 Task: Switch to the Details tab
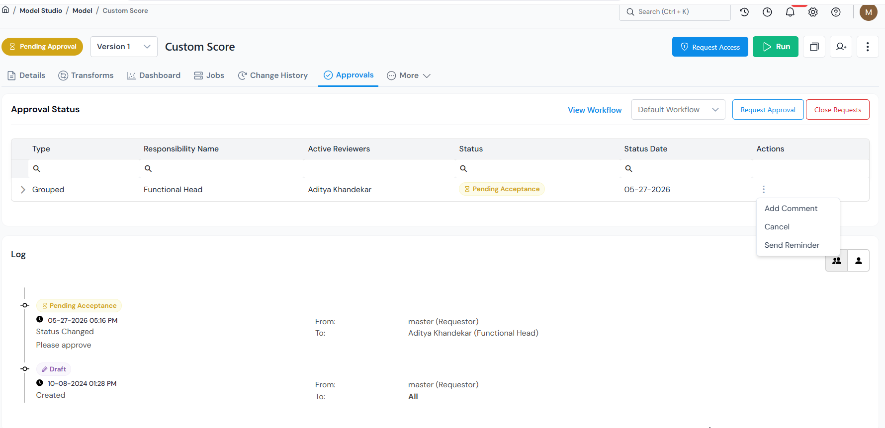click(26, 75)
